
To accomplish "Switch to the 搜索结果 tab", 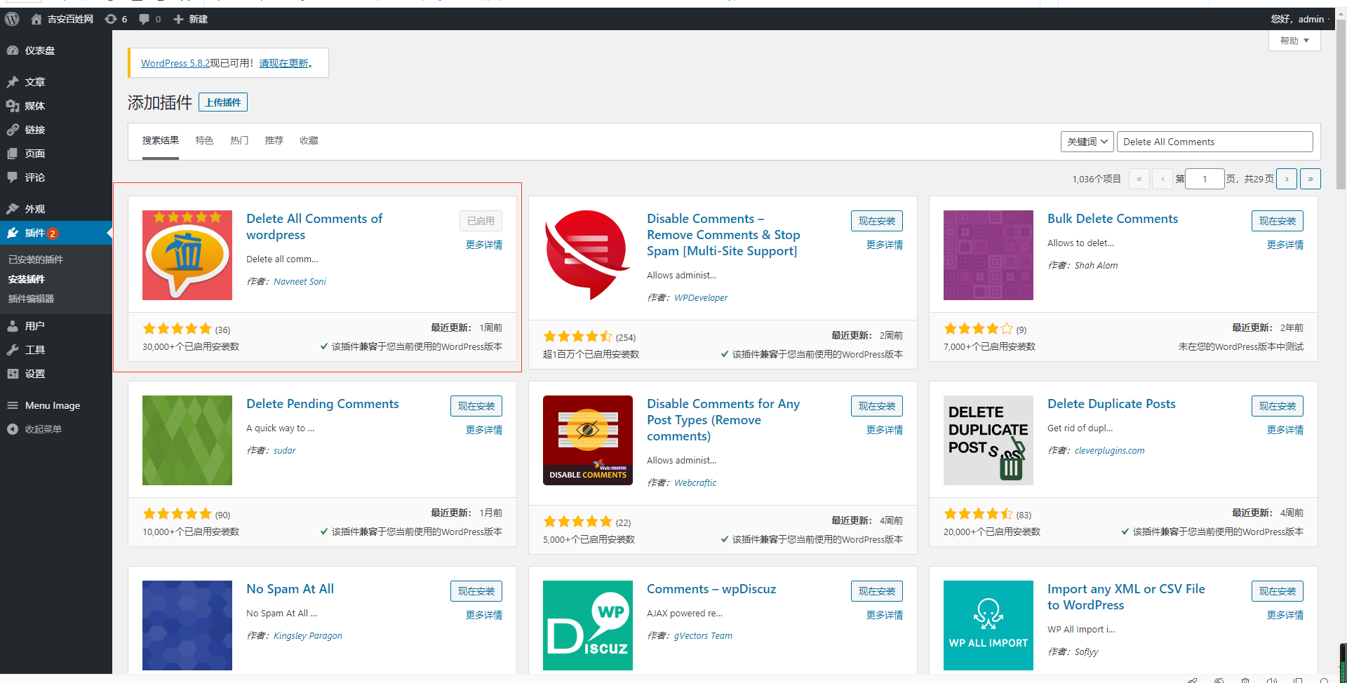I will [x=161, y=140].
